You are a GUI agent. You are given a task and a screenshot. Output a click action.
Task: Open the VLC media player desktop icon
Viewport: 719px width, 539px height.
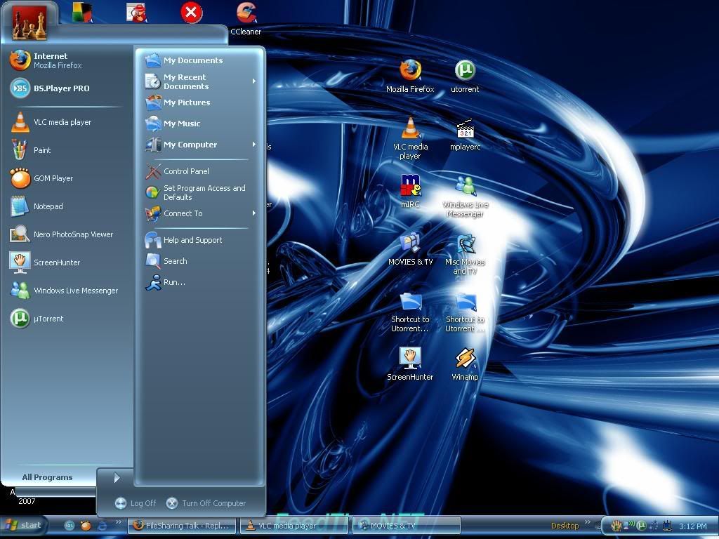click(x=410, y=138)
